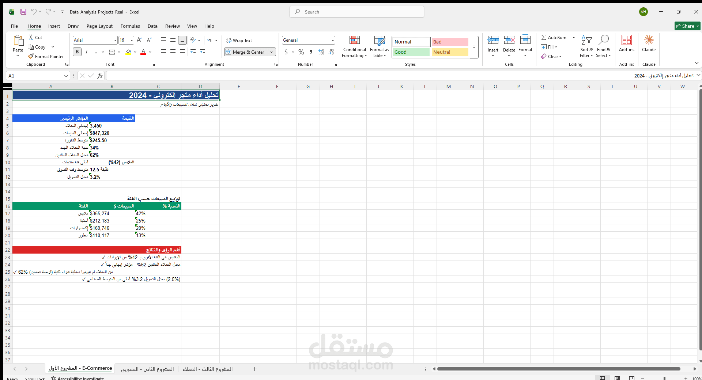
Task: Toggle Underline formatting
Action: coord(96,52)
